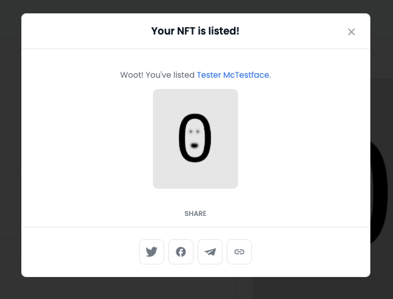Click the 'Your NFT is listed!' heading
Image resolution: width=393 pixels, height=299 pixels.
point(196,31)
